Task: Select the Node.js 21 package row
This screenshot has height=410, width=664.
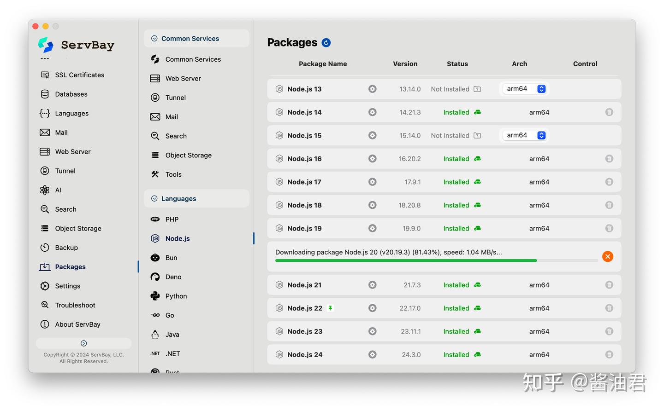Action: [444, 285]
